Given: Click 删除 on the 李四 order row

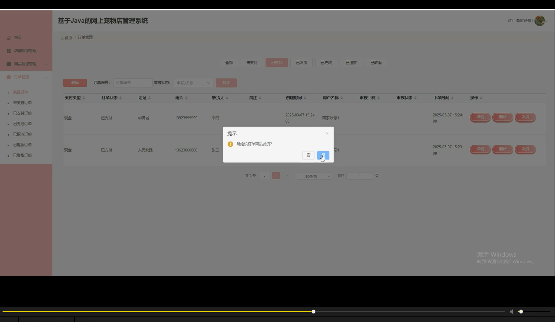Looking at the screenshot, I should pos(503,117).
